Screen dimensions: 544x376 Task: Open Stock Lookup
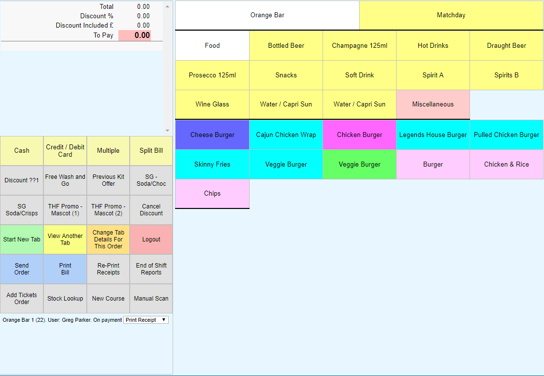(65, 298)
